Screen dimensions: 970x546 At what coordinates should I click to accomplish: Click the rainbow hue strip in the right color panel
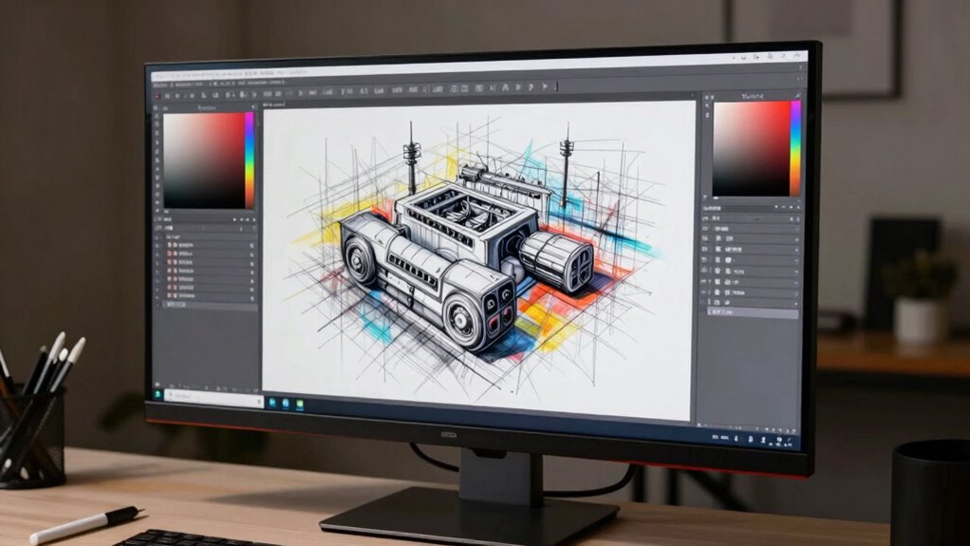(795, 148)
